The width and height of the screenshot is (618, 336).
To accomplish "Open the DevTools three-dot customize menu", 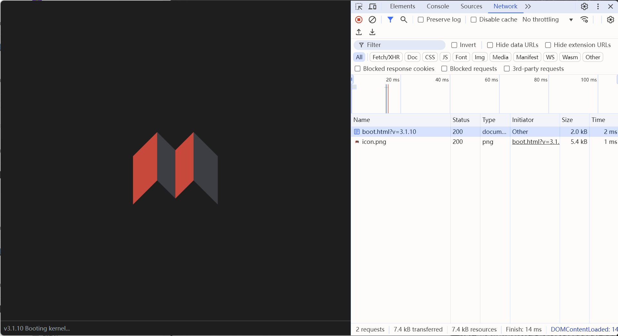I will pos(598,6).
